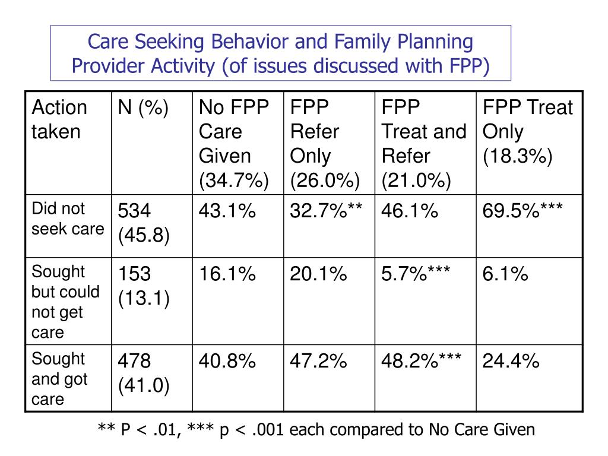608x456 pixels.
Task: Select the '69.5%***' cell
Action: 522,211
